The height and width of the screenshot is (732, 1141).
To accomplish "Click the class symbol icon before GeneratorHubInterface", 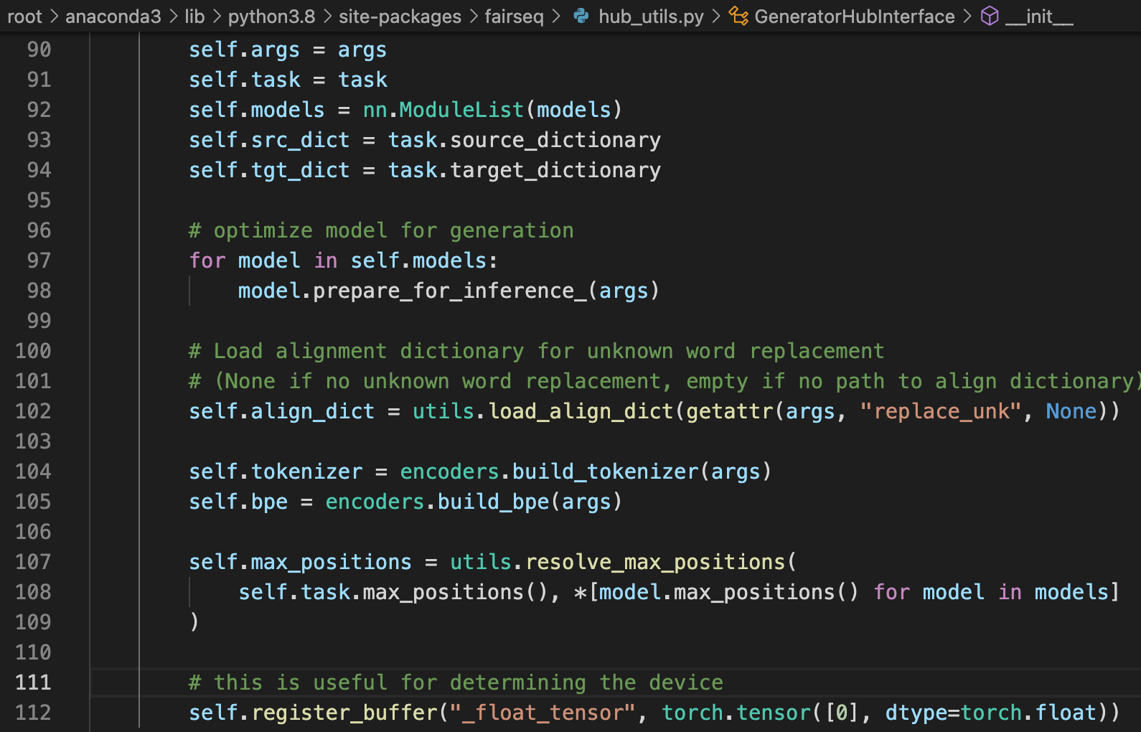I will (738, 16).
